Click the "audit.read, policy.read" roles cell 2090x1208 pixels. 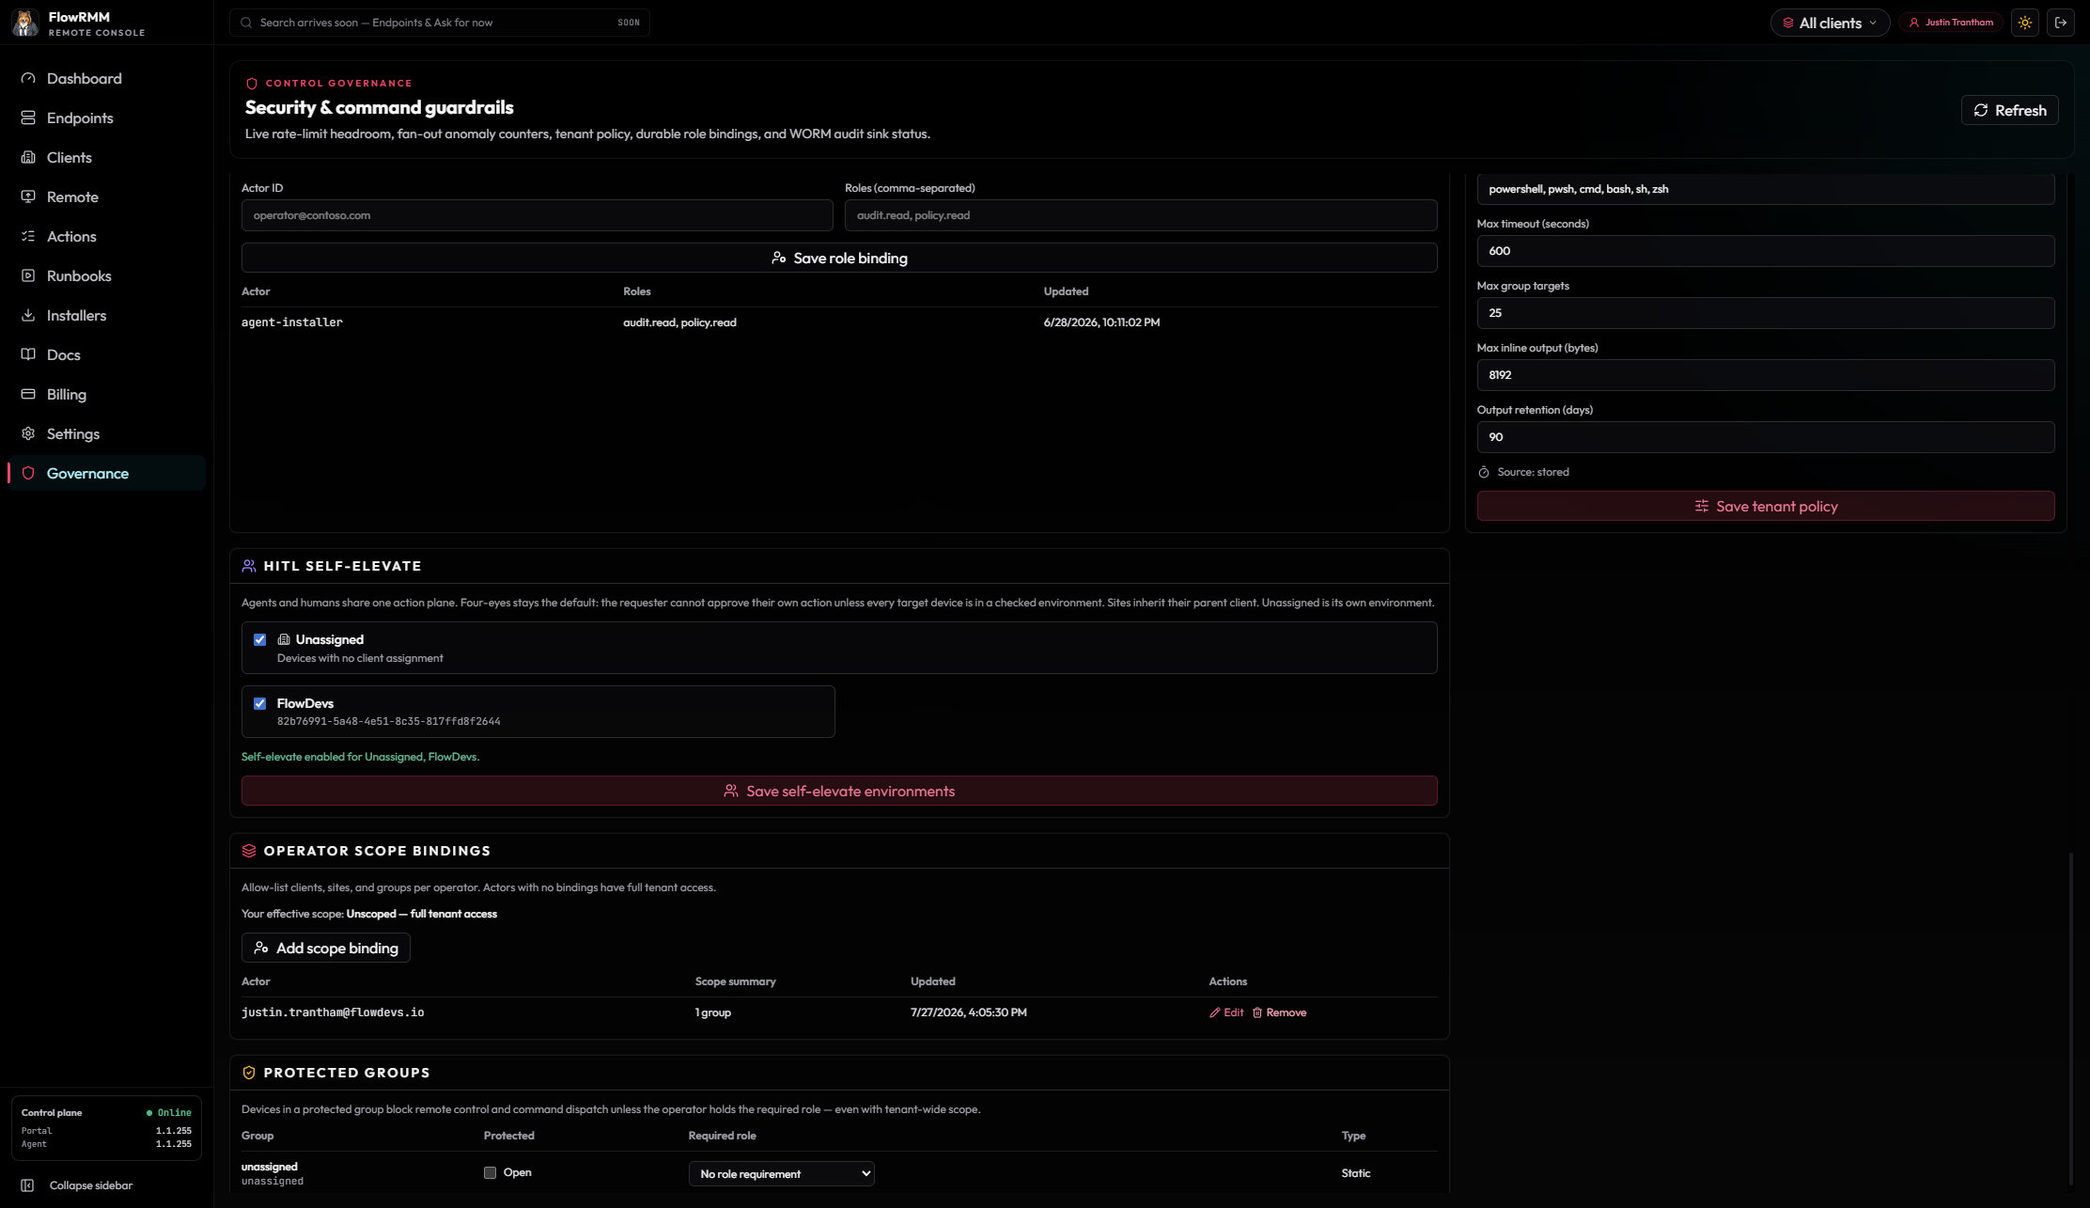679,322
